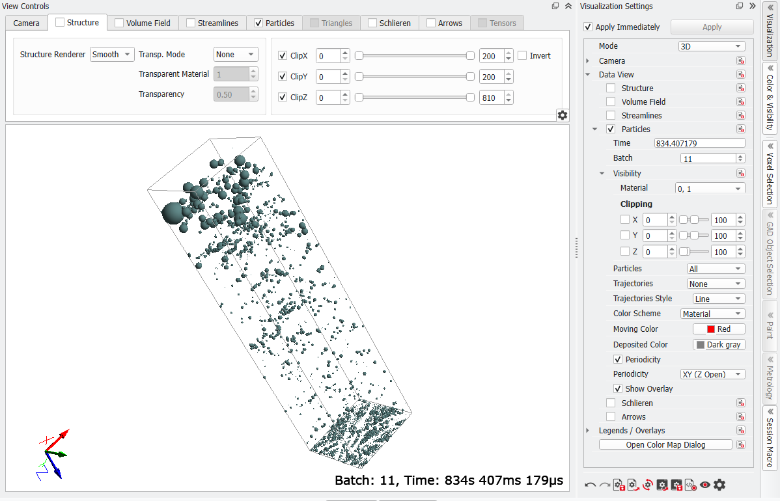Undock the Visualization Settings panel
This screenshot has width=780, height=501.
739,6
